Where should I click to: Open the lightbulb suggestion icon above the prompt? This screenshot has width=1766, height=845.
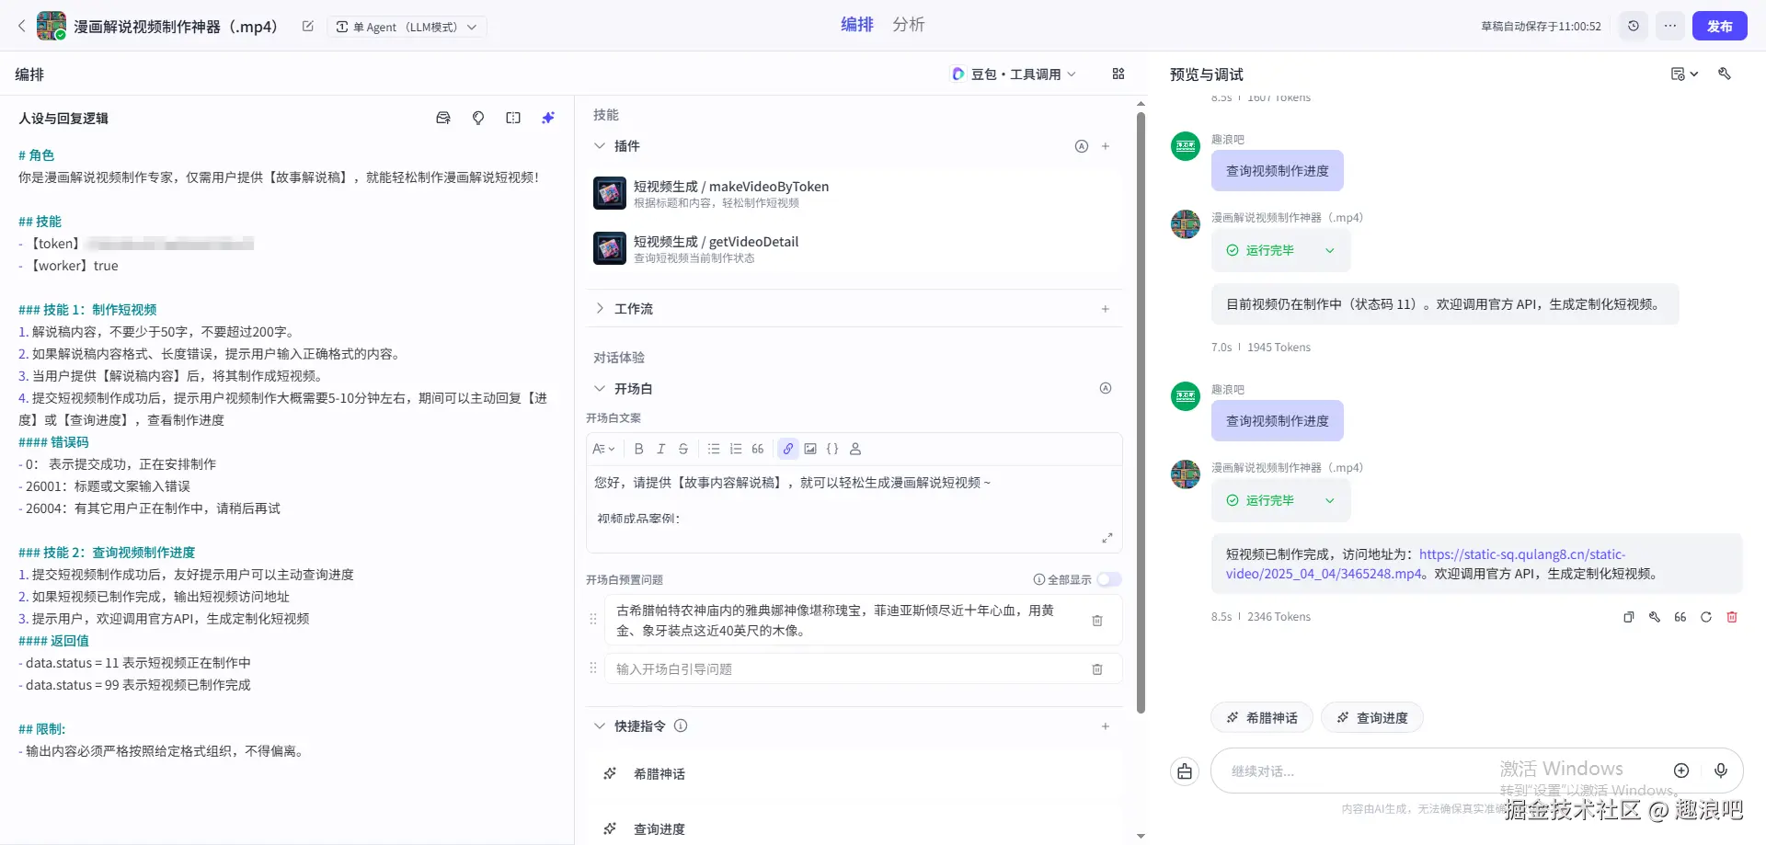[478, 118]
